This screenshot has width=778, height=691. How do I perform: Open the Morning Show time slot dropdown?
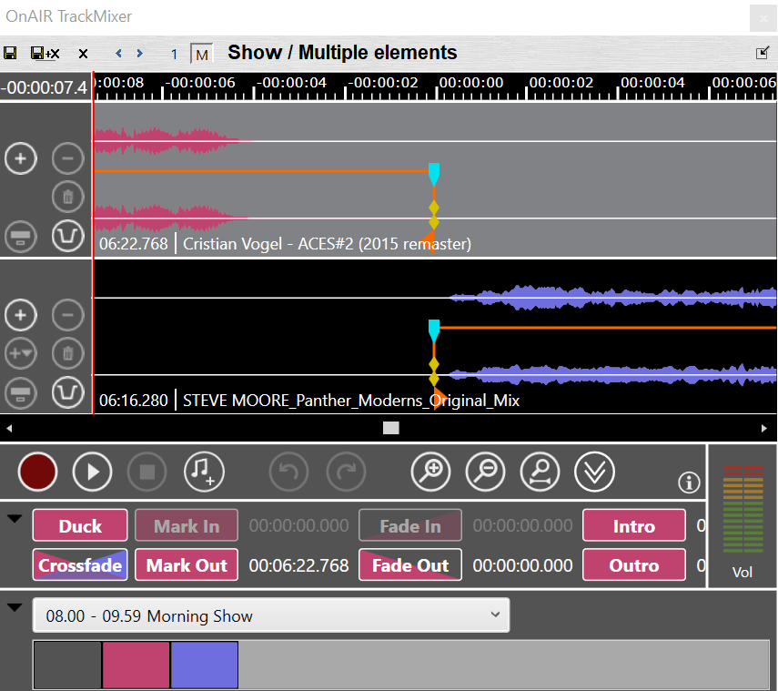point(270,616)
